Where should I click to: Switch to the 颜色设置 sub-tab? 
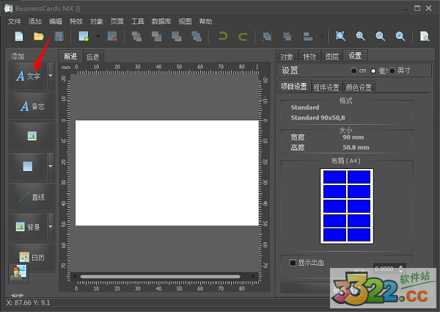point(359,87)
